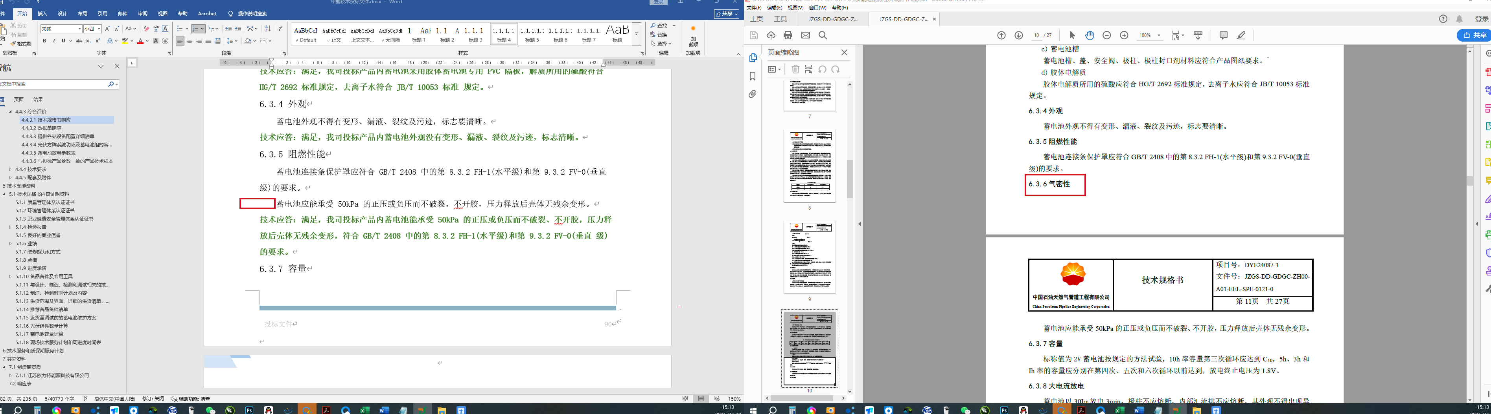1491x414 pixels.
Task: Print the PDF in Acrobat
Action: coord(788,35)
